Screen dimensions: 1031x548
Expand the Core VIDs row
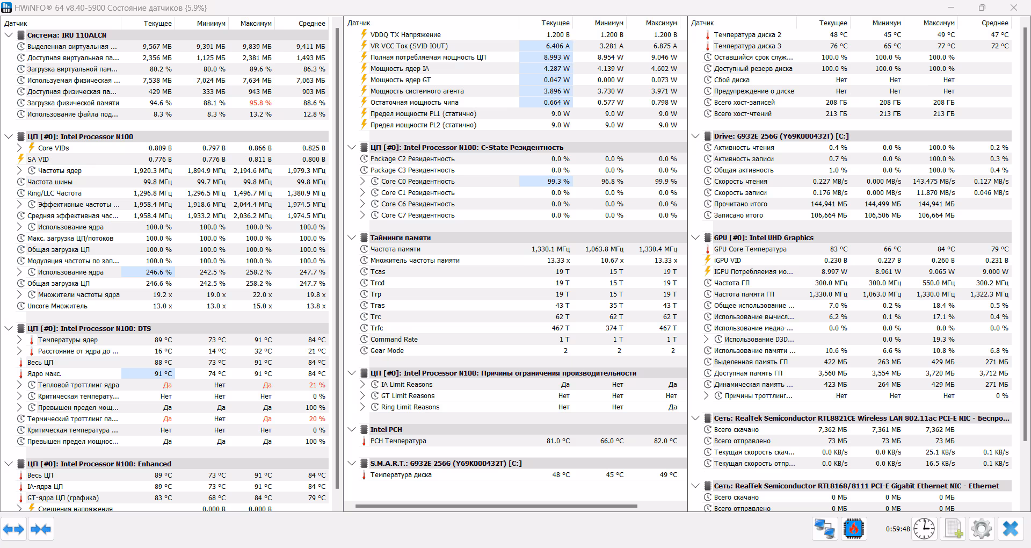coord(19,148)
